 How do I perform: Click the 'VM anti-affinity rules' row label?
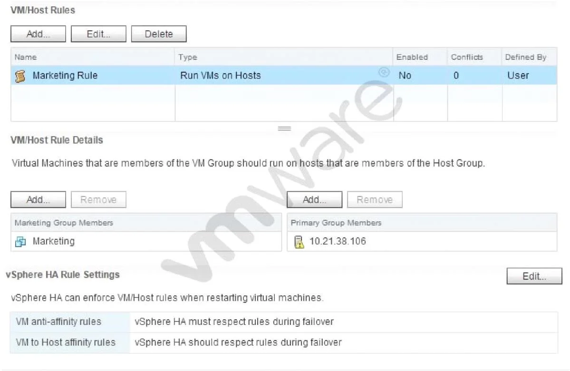(58, 322)
